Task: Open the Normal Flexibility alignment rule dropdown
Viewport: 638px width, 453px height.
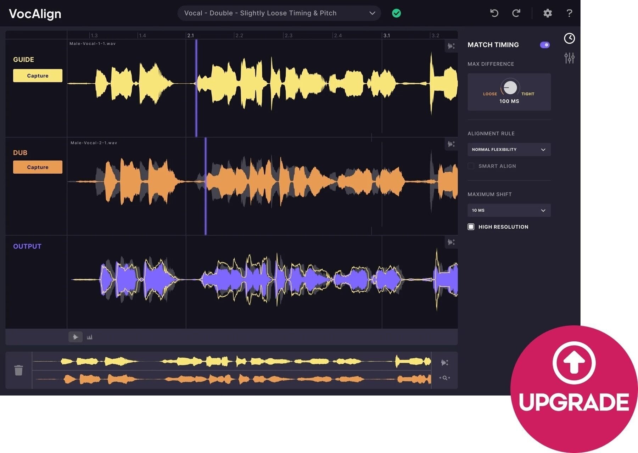Action: [509, 150]
